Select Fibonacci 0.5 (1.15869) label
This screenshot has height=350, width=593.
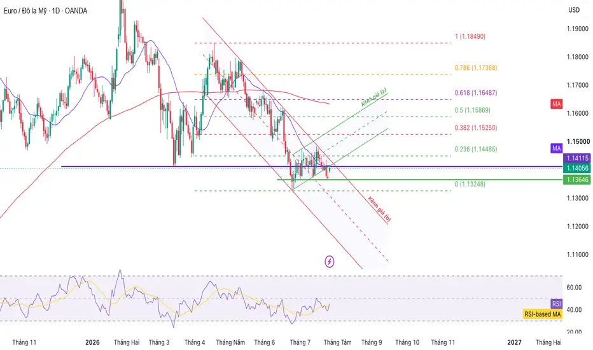pos(472,110)
